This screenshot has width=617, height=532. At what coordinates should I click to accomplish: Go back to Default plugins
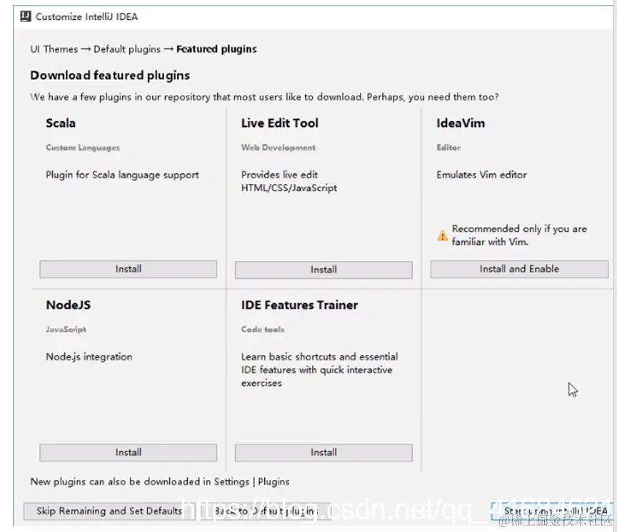[266, 511]
